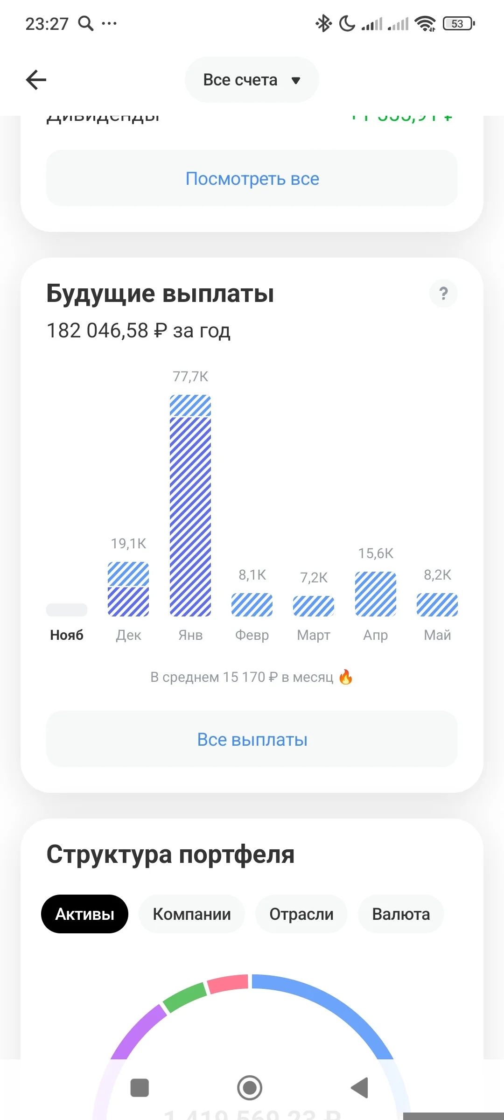The height and width of the screenshot is (1120, 504).
Task: Click the dropdown arrow next to Все счета
Action: 295,80
